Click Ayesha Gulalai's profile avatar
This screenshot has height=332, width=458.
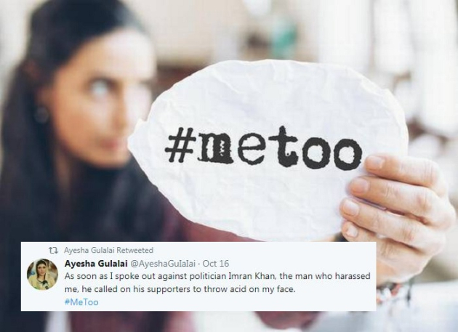(x=42, y=274)
